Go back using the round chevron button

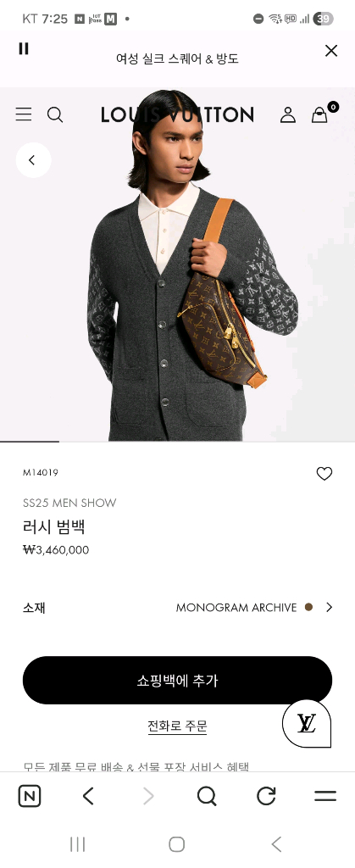click(x=33, y=160)
